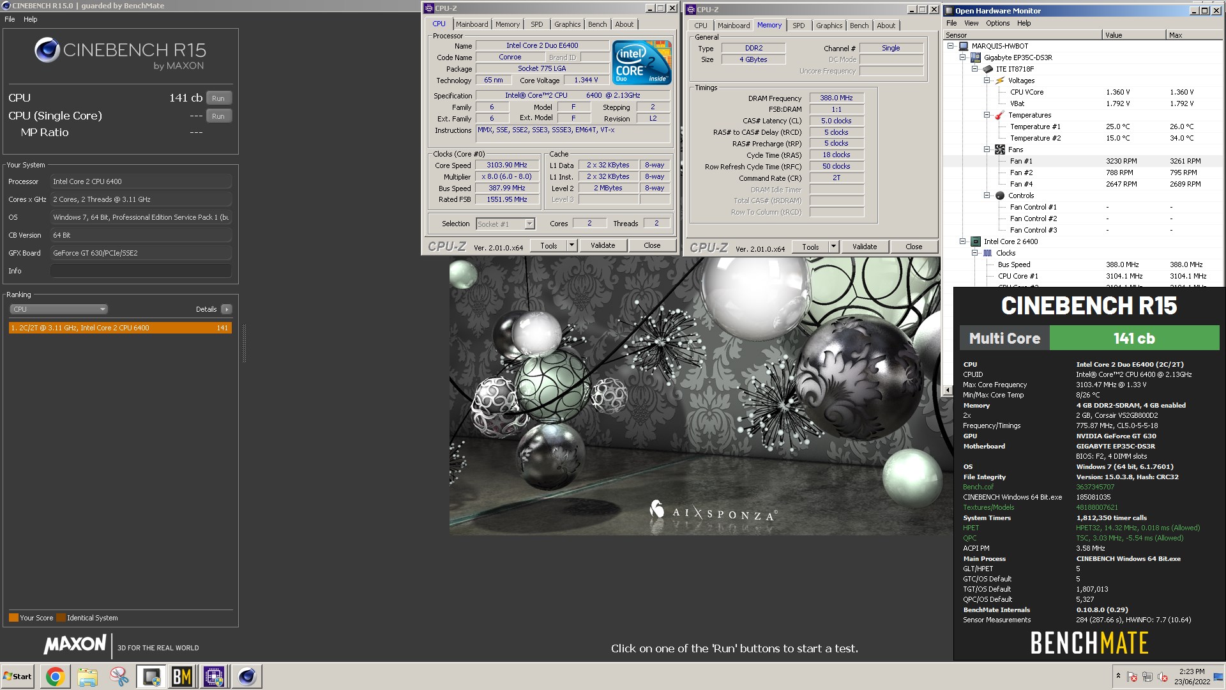
Task: Open the Cinebench Help menu
Action: click(31, 19)
